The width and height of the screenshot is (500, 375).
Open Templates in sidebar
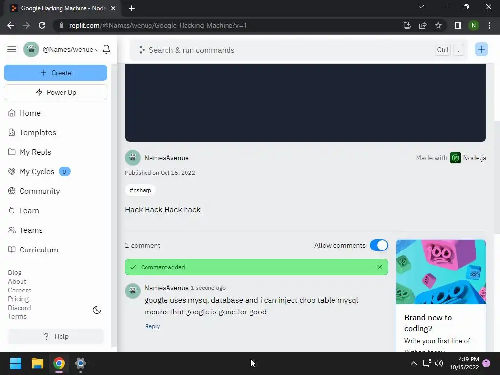pos(32,133)
